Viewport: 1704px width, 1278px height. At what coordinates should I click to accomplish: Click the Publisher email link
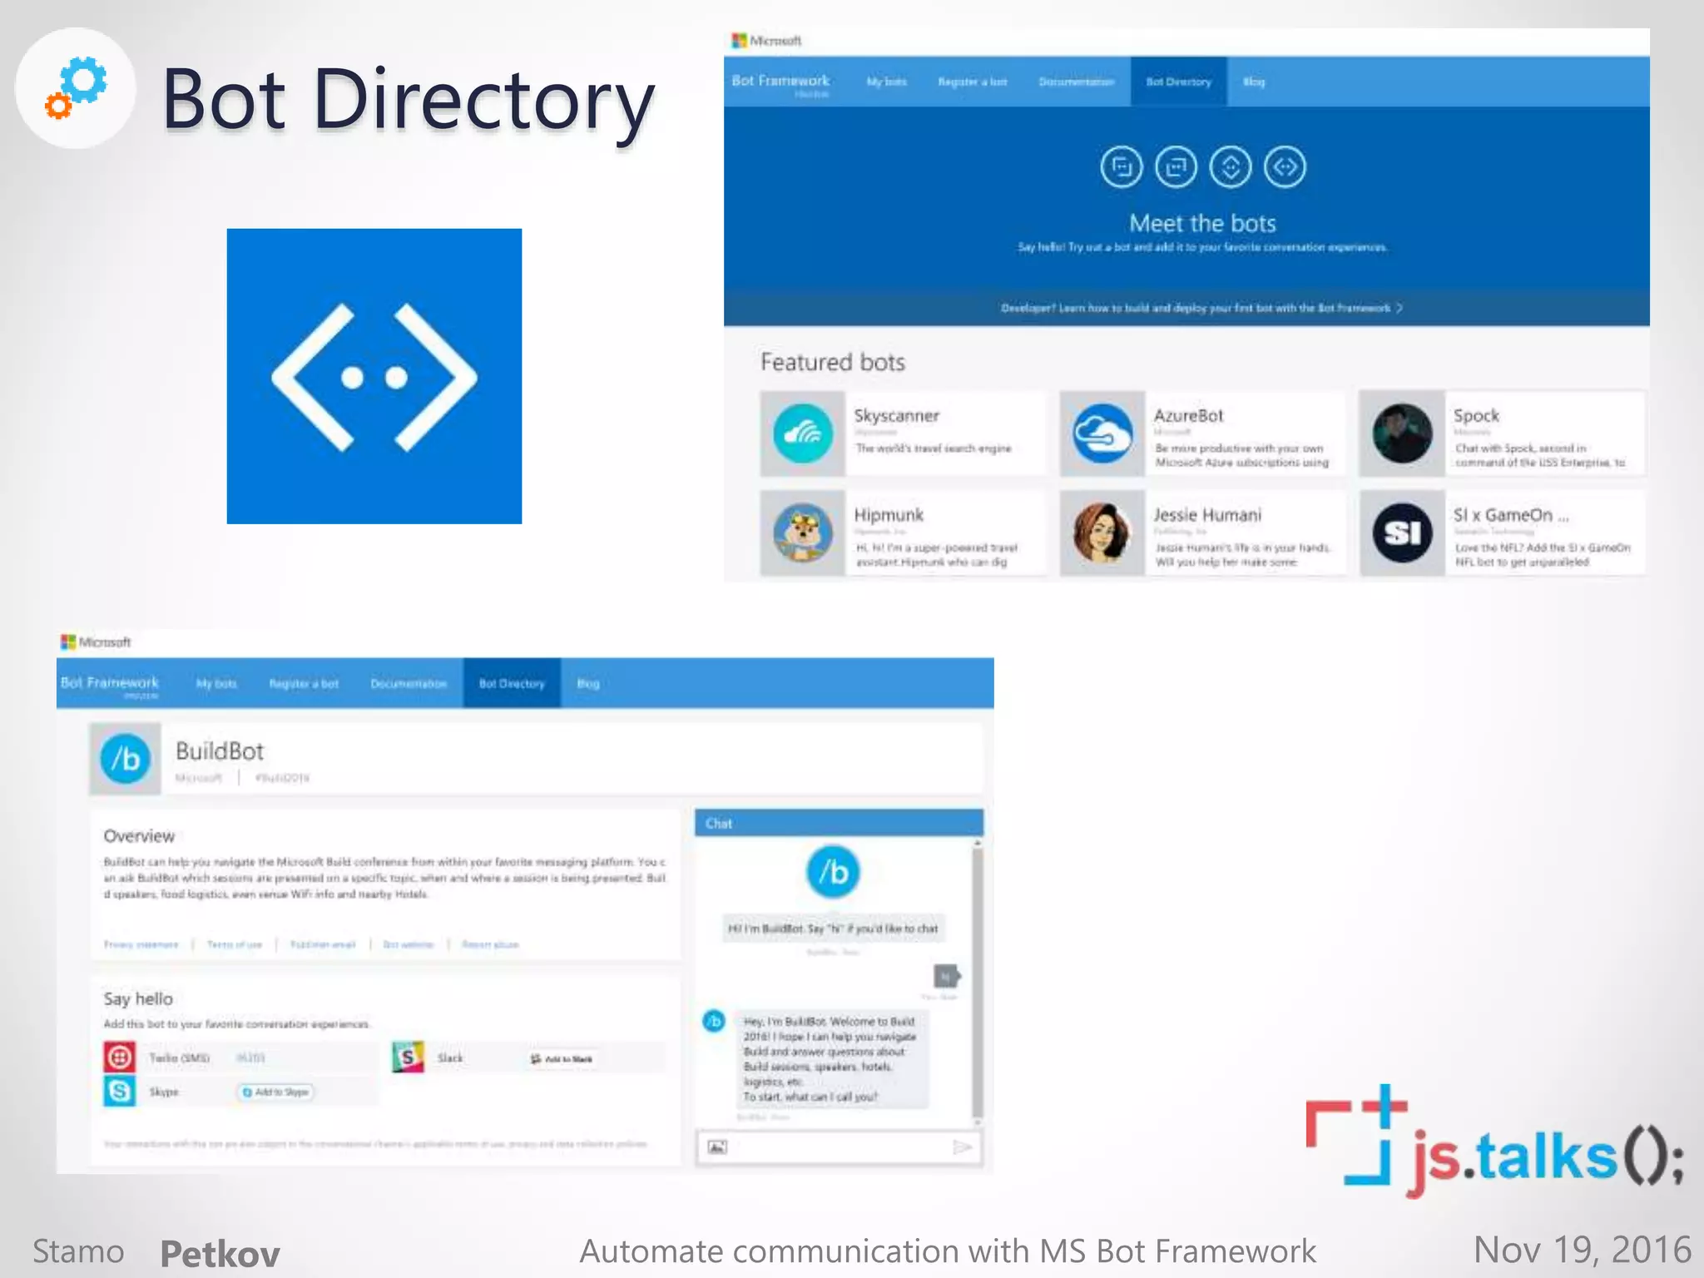pos(323,944)
